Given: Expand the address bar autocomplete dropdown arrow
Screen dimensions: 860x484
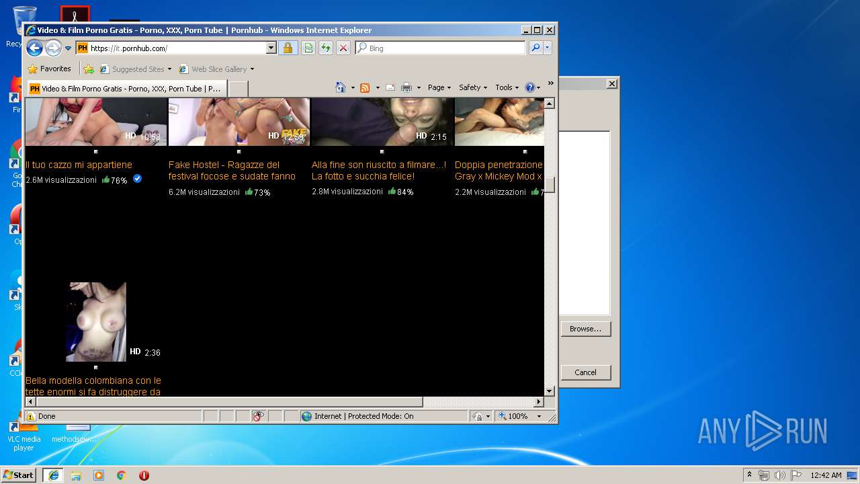Looking at the screenshot, I should pos(271,48).
